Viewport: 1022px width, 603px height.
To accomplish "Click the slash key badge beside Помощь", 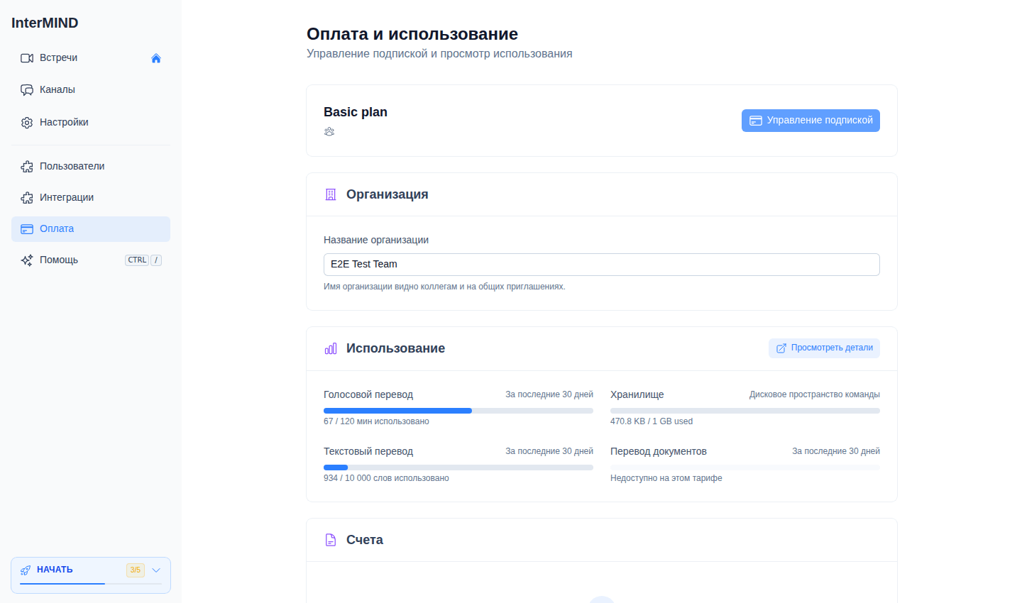I will click(156, 260).
